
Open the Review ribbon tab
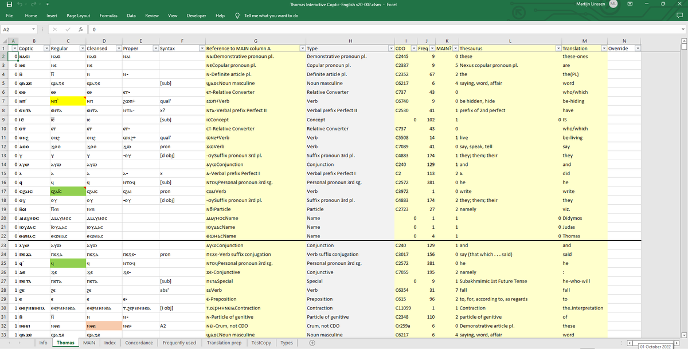tap(152, 15)
